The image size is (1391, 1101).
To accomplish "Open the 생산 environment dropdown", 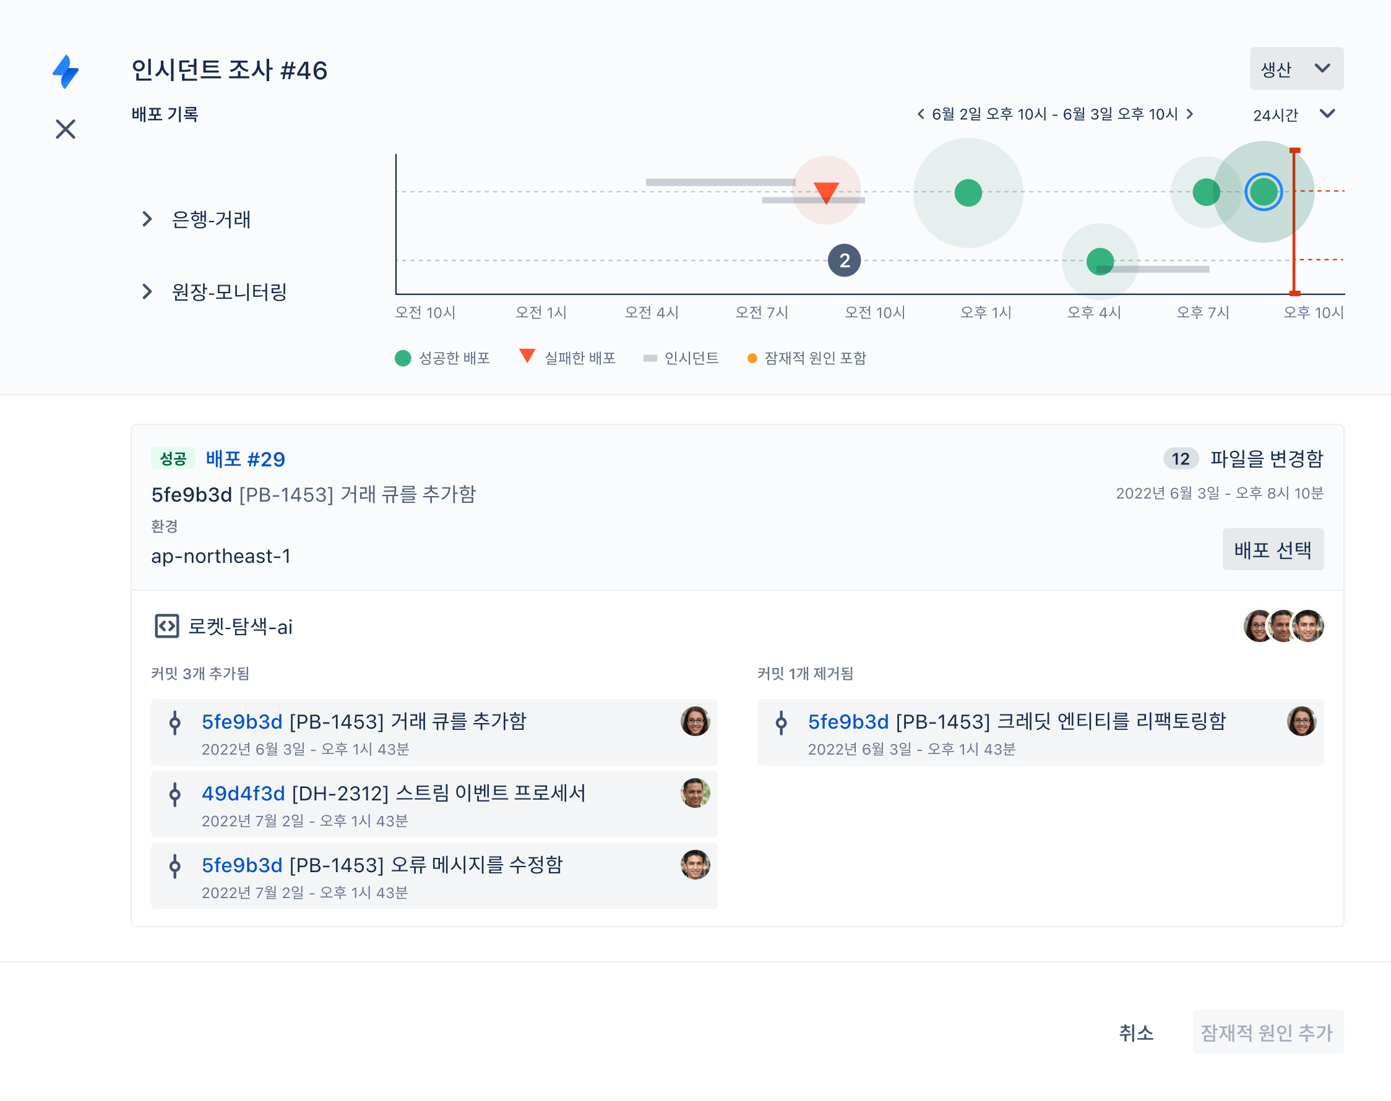I will [1296, 68].
